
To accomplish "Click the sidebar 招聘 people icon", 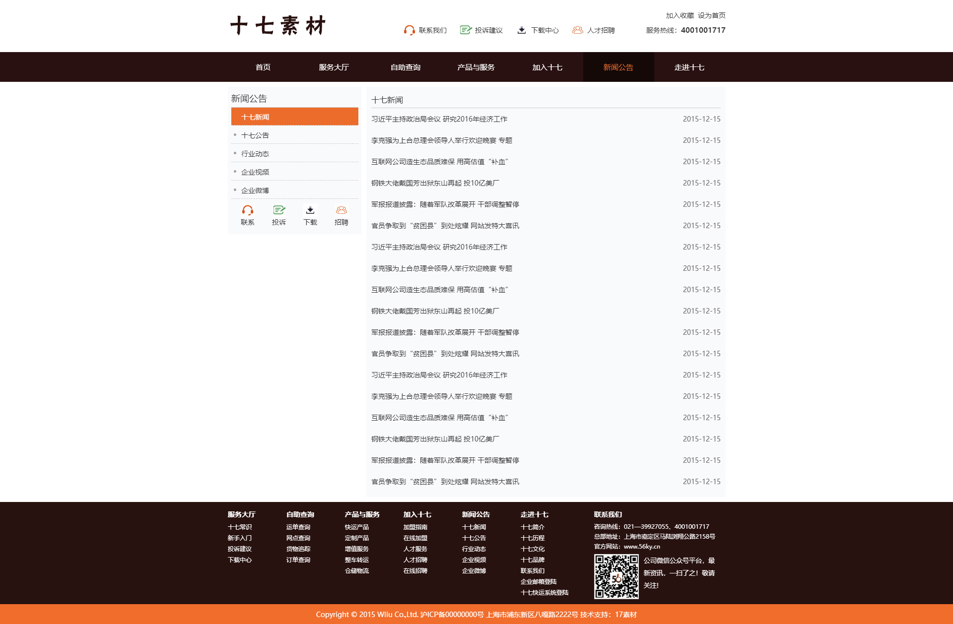I will pyautogui.click(x=341, y=210).
